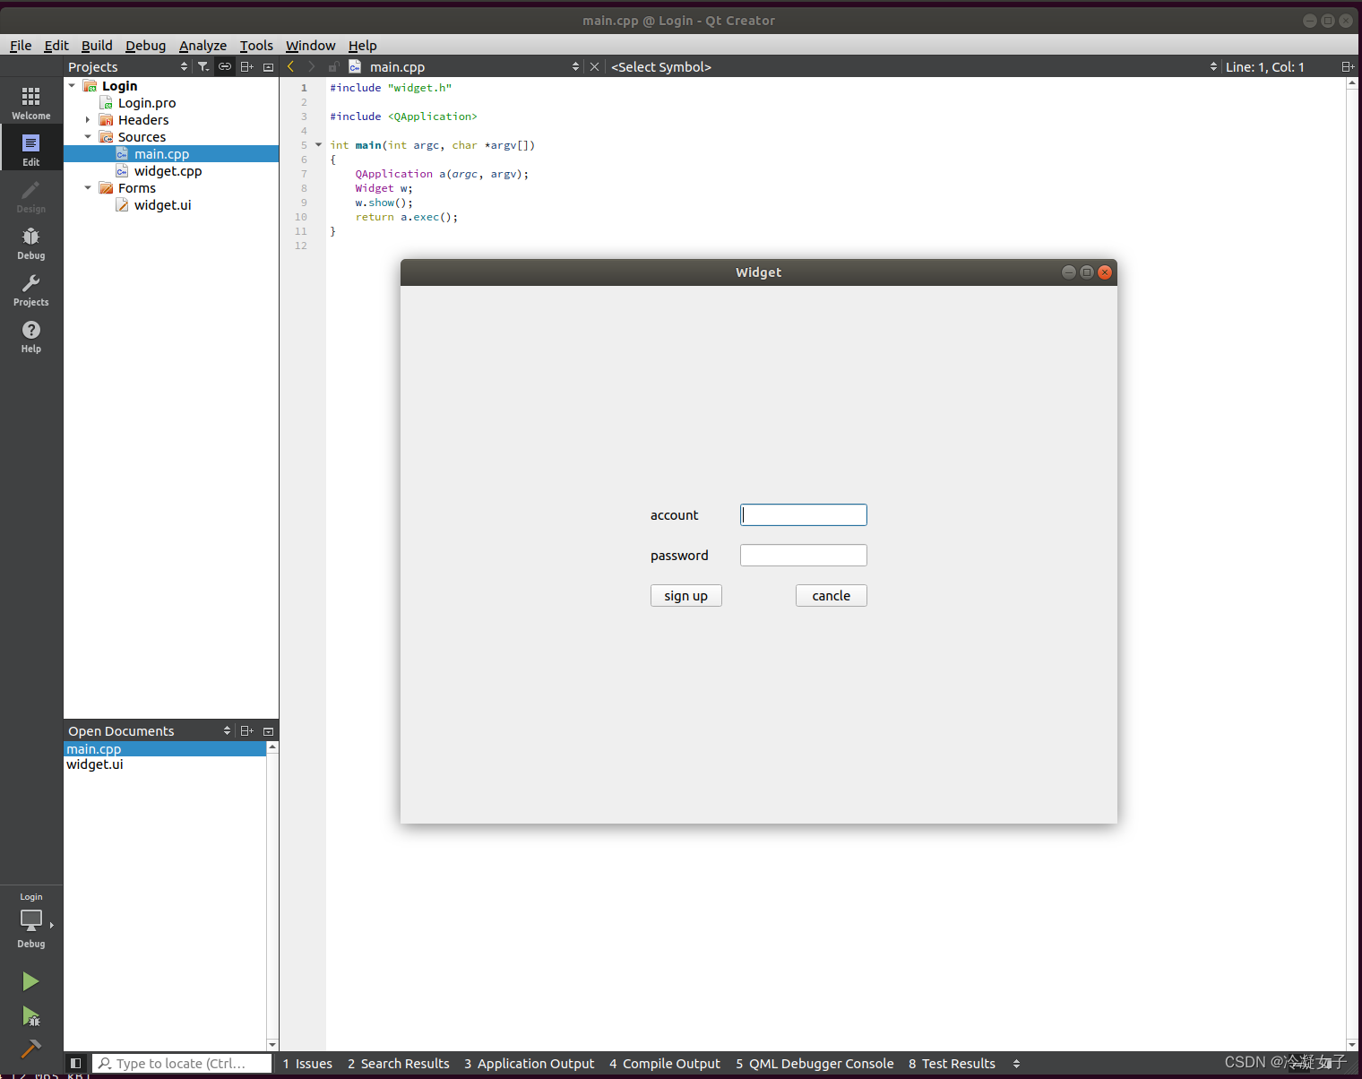Open Debug mode in sidebar
This screenshot has height=1079, width=1362.
tap(31, 241)
